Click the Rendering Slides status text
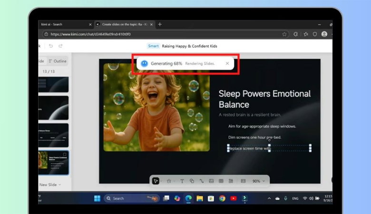371x214 pixels. coord(200,64)
